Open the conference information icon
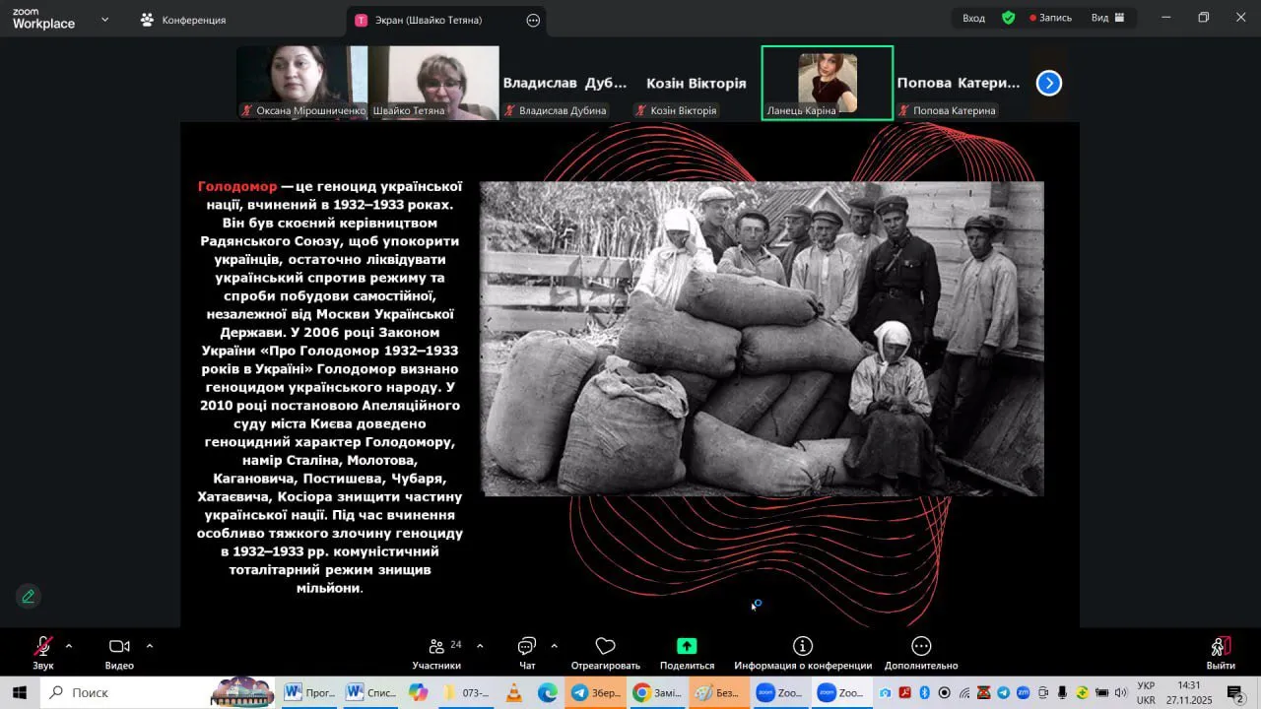 tap(803, 647)
